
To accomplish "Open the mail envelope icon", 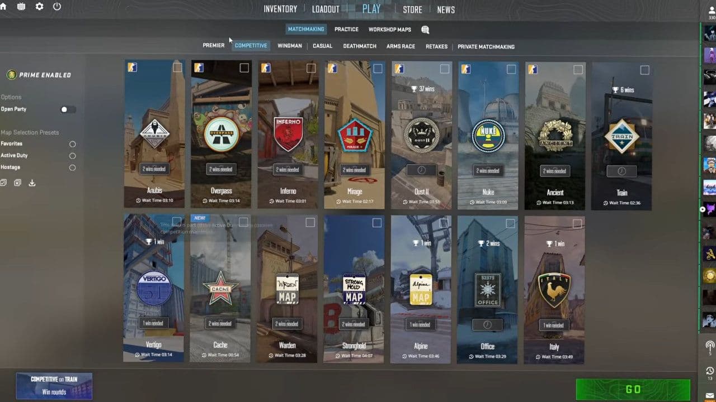I will tap(710, 396).
